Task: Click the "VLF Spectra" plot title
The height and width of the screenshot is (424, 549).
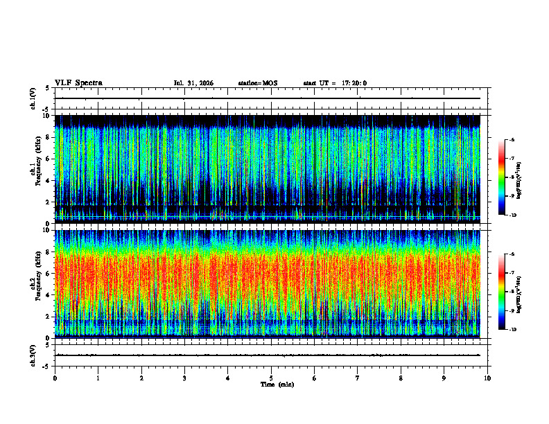Action: [78, 83]
